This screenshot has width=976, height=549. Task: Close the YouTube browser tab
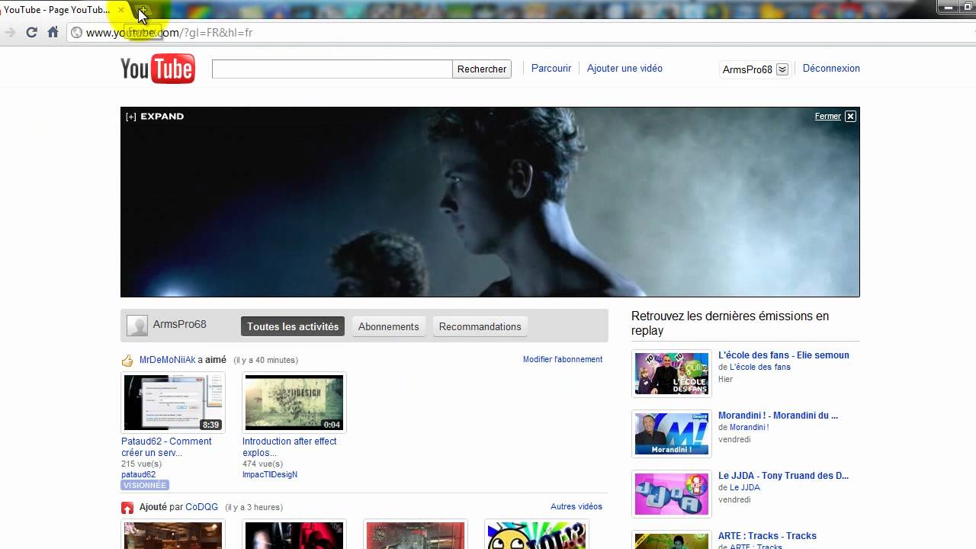[x=120, y=10]
